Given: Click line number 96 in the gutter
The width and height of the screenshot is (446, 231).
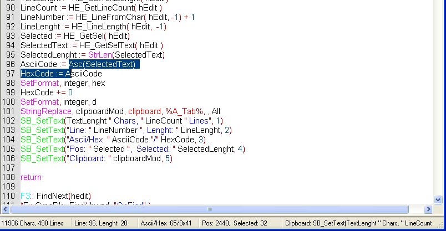Looking at the screenshot, I should (x=10, y=64).
